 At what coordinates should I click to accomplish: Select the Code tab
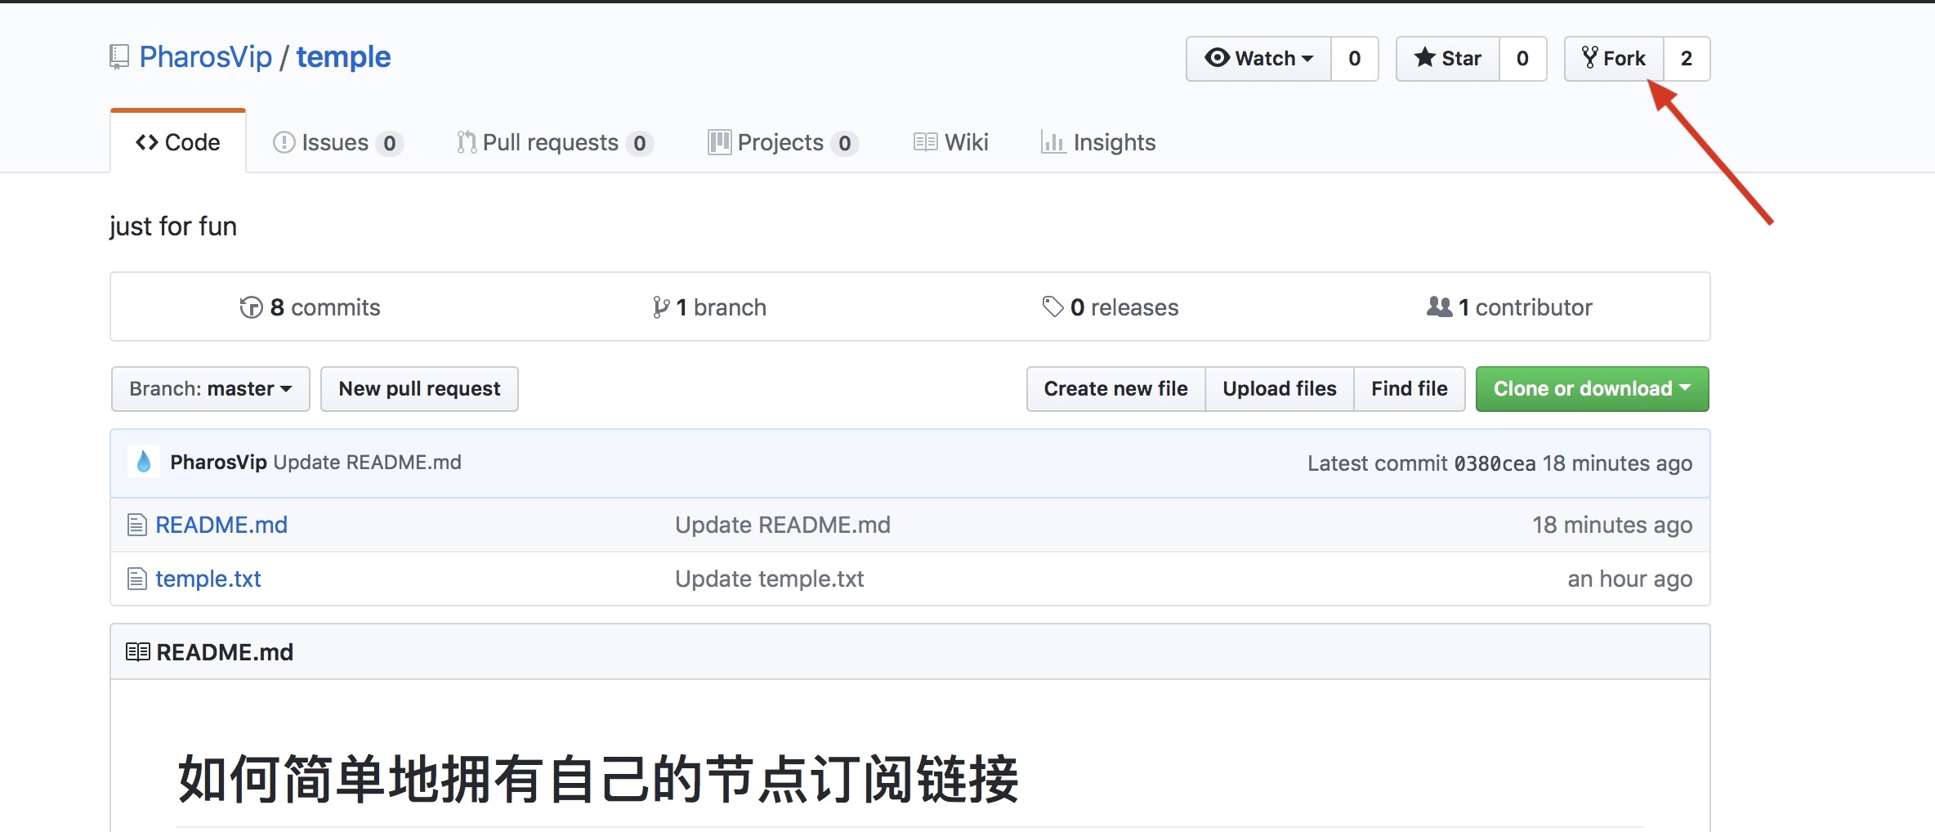[x=178, y=142]
